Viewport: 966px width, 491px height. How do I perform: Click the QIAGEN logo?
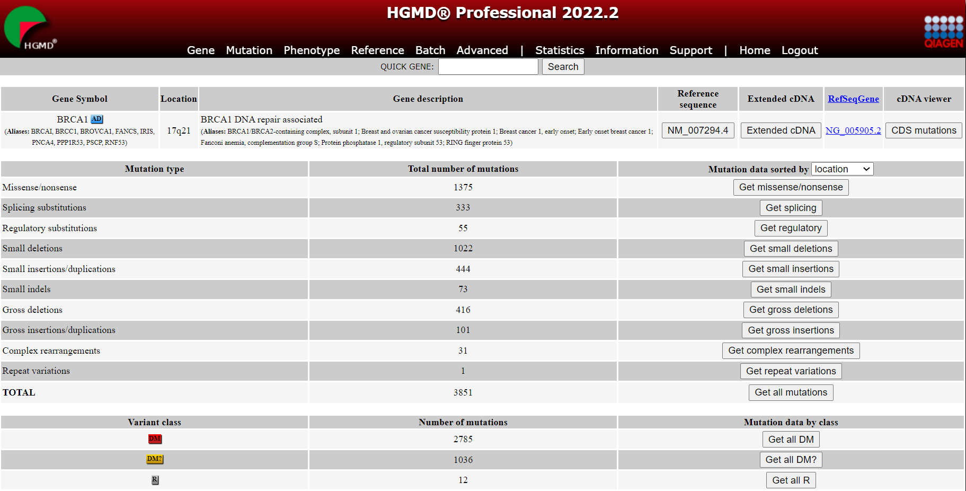[x=943, y=32]
